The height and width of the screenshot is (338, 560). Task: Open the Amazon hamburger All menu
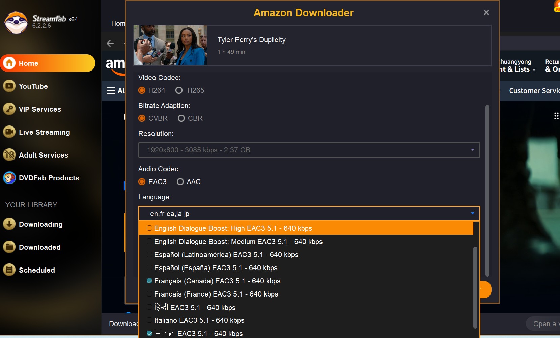coord(116,91)
